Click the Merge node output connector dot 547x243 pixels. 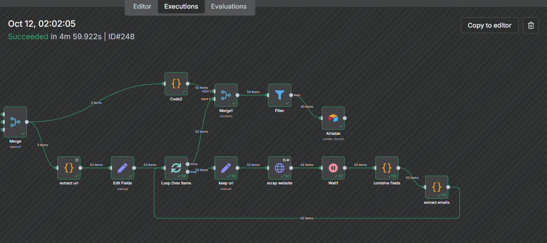[x=27, y=121]
